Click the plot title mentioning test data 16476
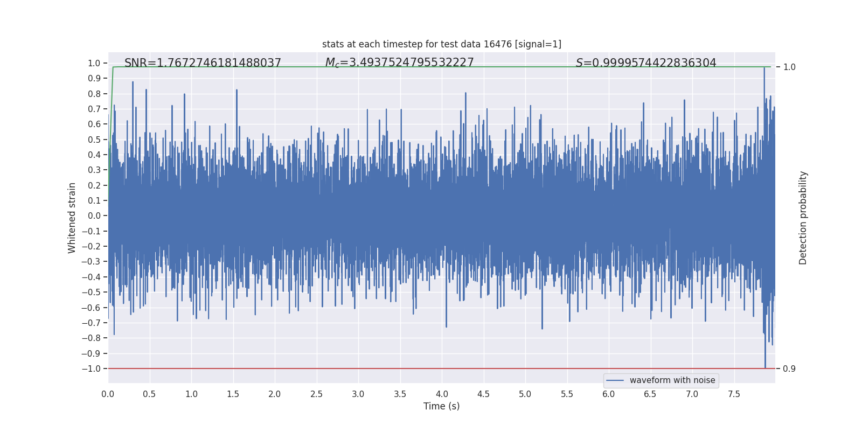862x431 pixels. (x=441, y=44)
